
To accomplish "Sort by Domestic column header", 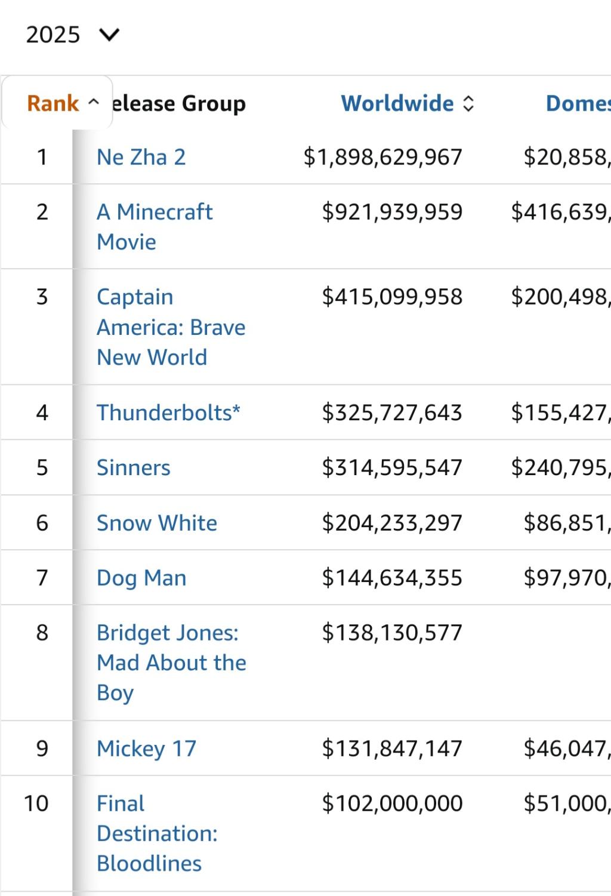I will pyautogui.click(x=578, y=103).
